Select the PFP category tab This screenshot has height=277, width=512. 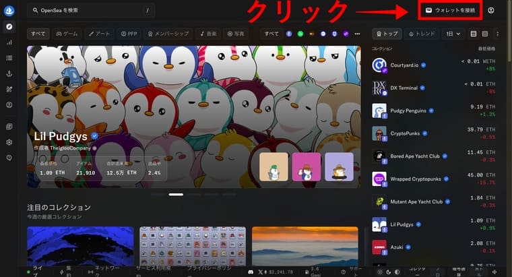pyautogui.click(x=129, y=34)
